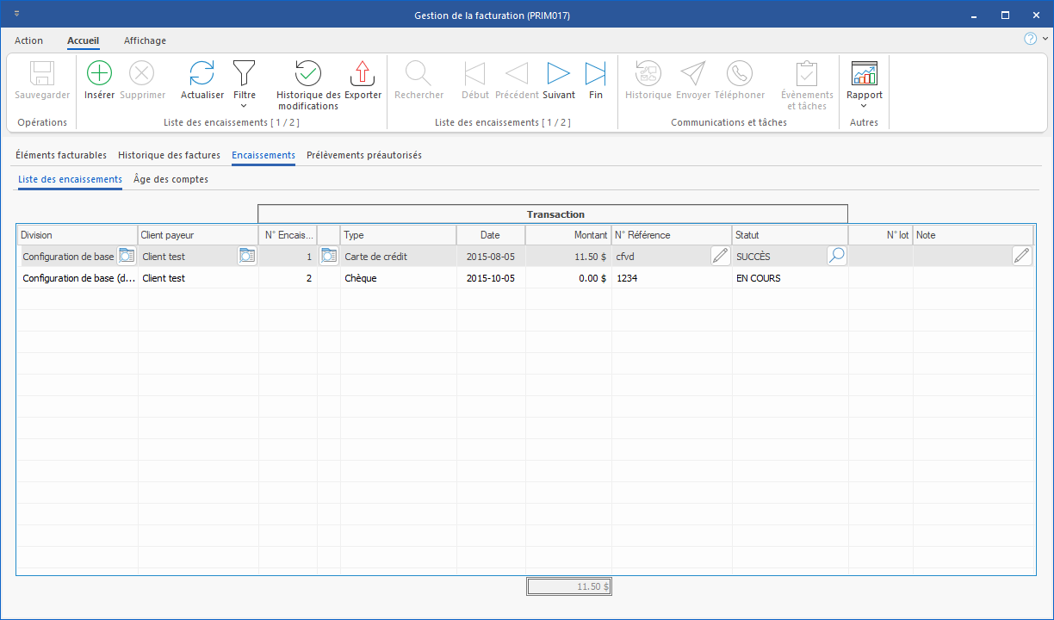Expand the Filtre dropdown
The image size is (1054, 620).
coord(245,106)
